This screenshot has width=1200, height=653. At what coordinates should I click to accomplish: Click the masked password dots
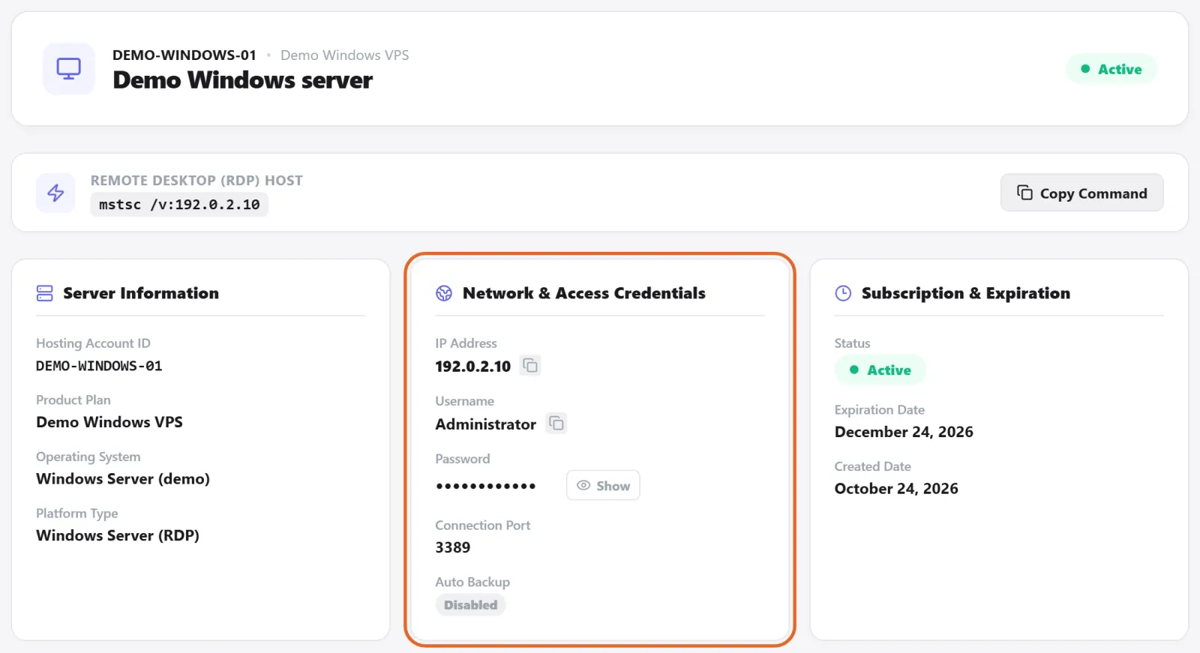[486, 486]
